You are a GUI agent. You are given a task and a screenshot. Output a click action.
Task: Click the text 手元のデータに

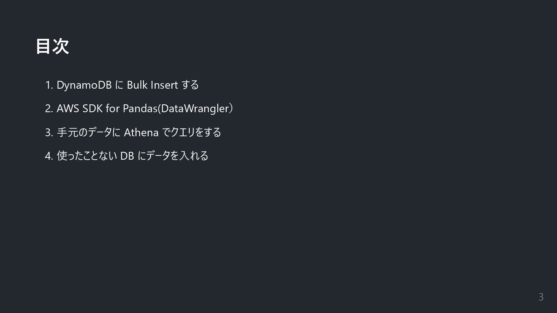88,132
